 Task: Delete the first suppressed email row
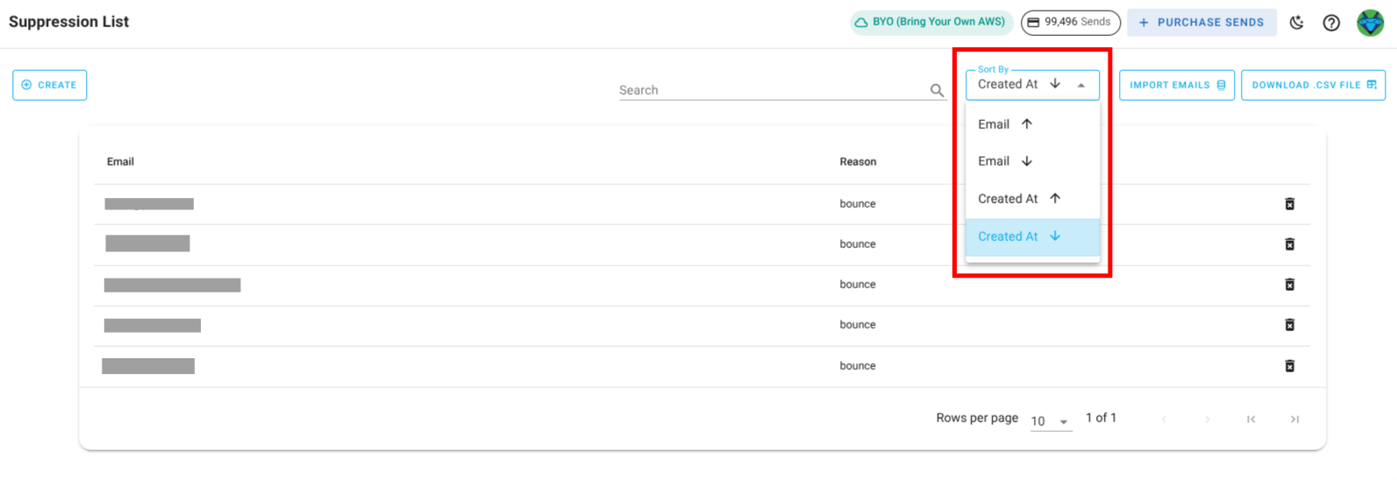[x=1290, y=204]
